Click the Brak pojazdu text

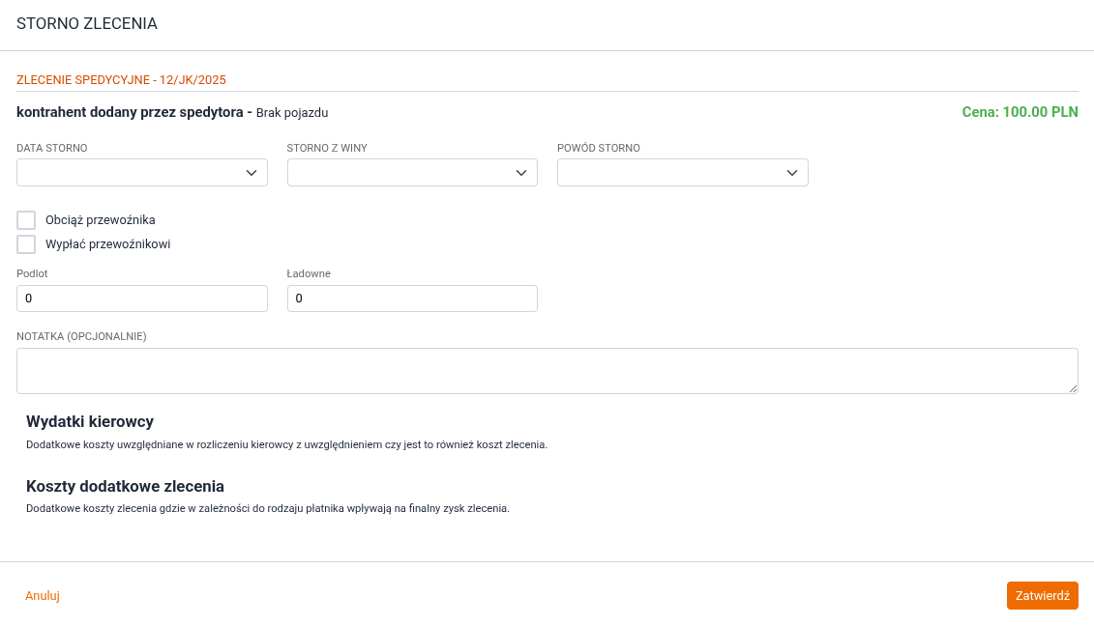pyautogui.click(x=292, y=113)
